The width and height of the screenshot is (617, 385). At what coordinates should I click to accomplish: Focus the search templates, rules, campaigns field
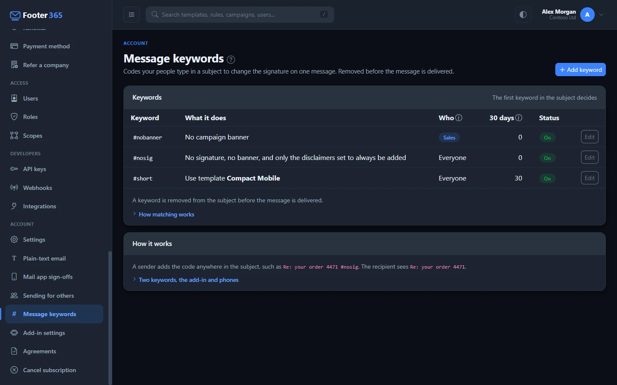point(240,15)
